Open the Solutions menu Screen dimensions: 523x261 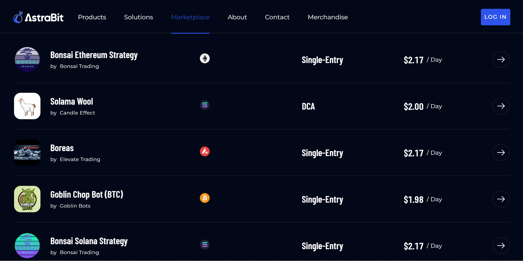point(138,17)
